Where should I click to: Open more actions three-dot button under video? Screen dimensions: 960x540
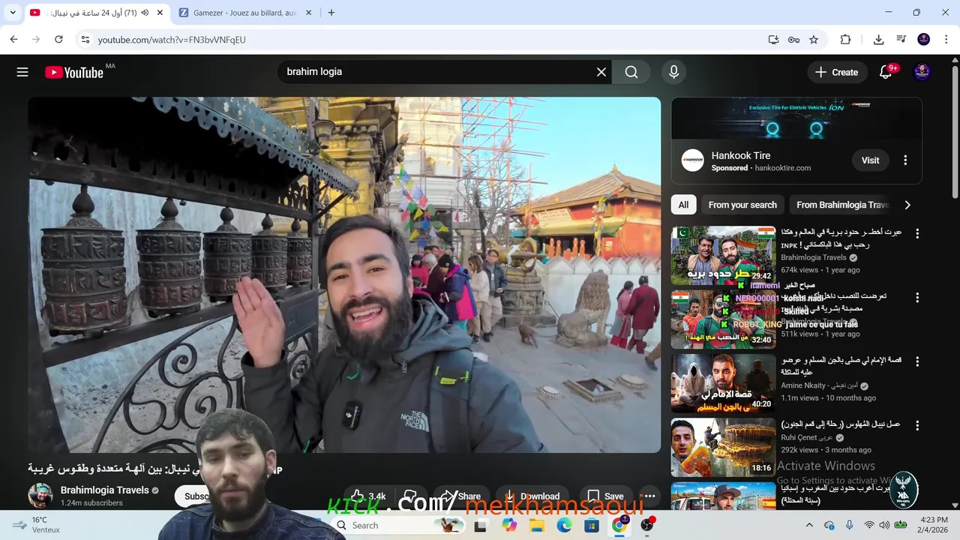(649, 496)
